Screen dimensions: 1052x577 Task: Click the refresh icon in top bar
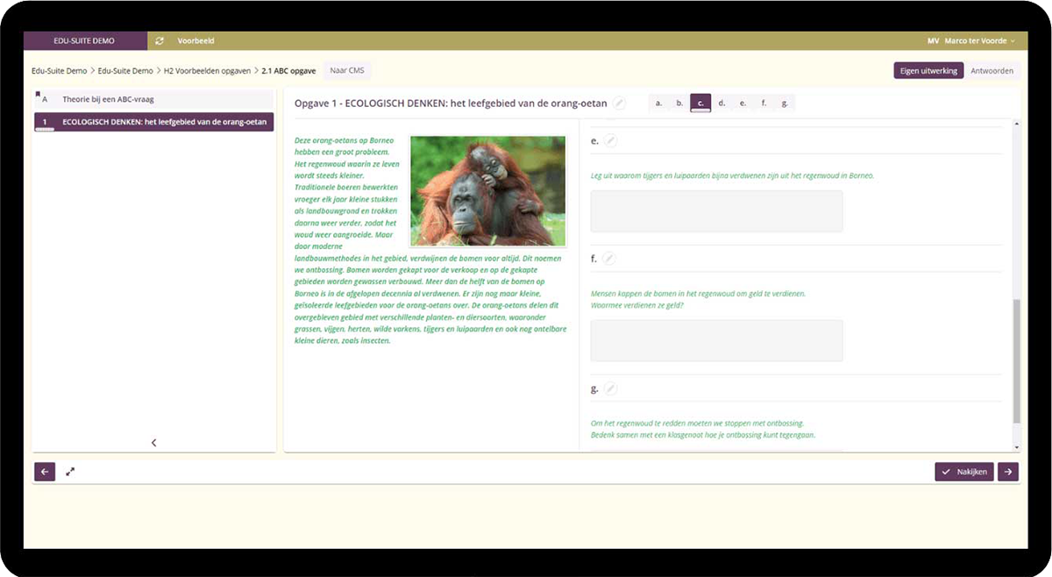click(x=160, y=41)
